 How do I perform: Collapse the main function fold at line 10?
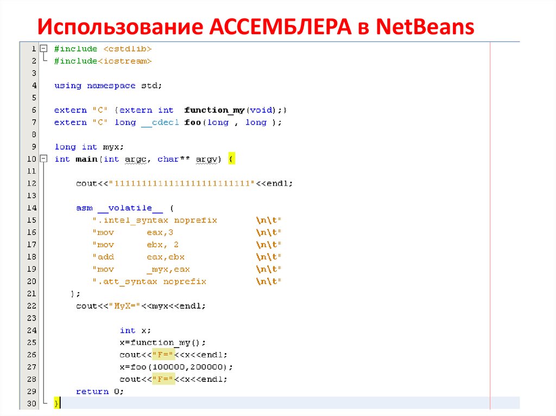click(43, 158)
